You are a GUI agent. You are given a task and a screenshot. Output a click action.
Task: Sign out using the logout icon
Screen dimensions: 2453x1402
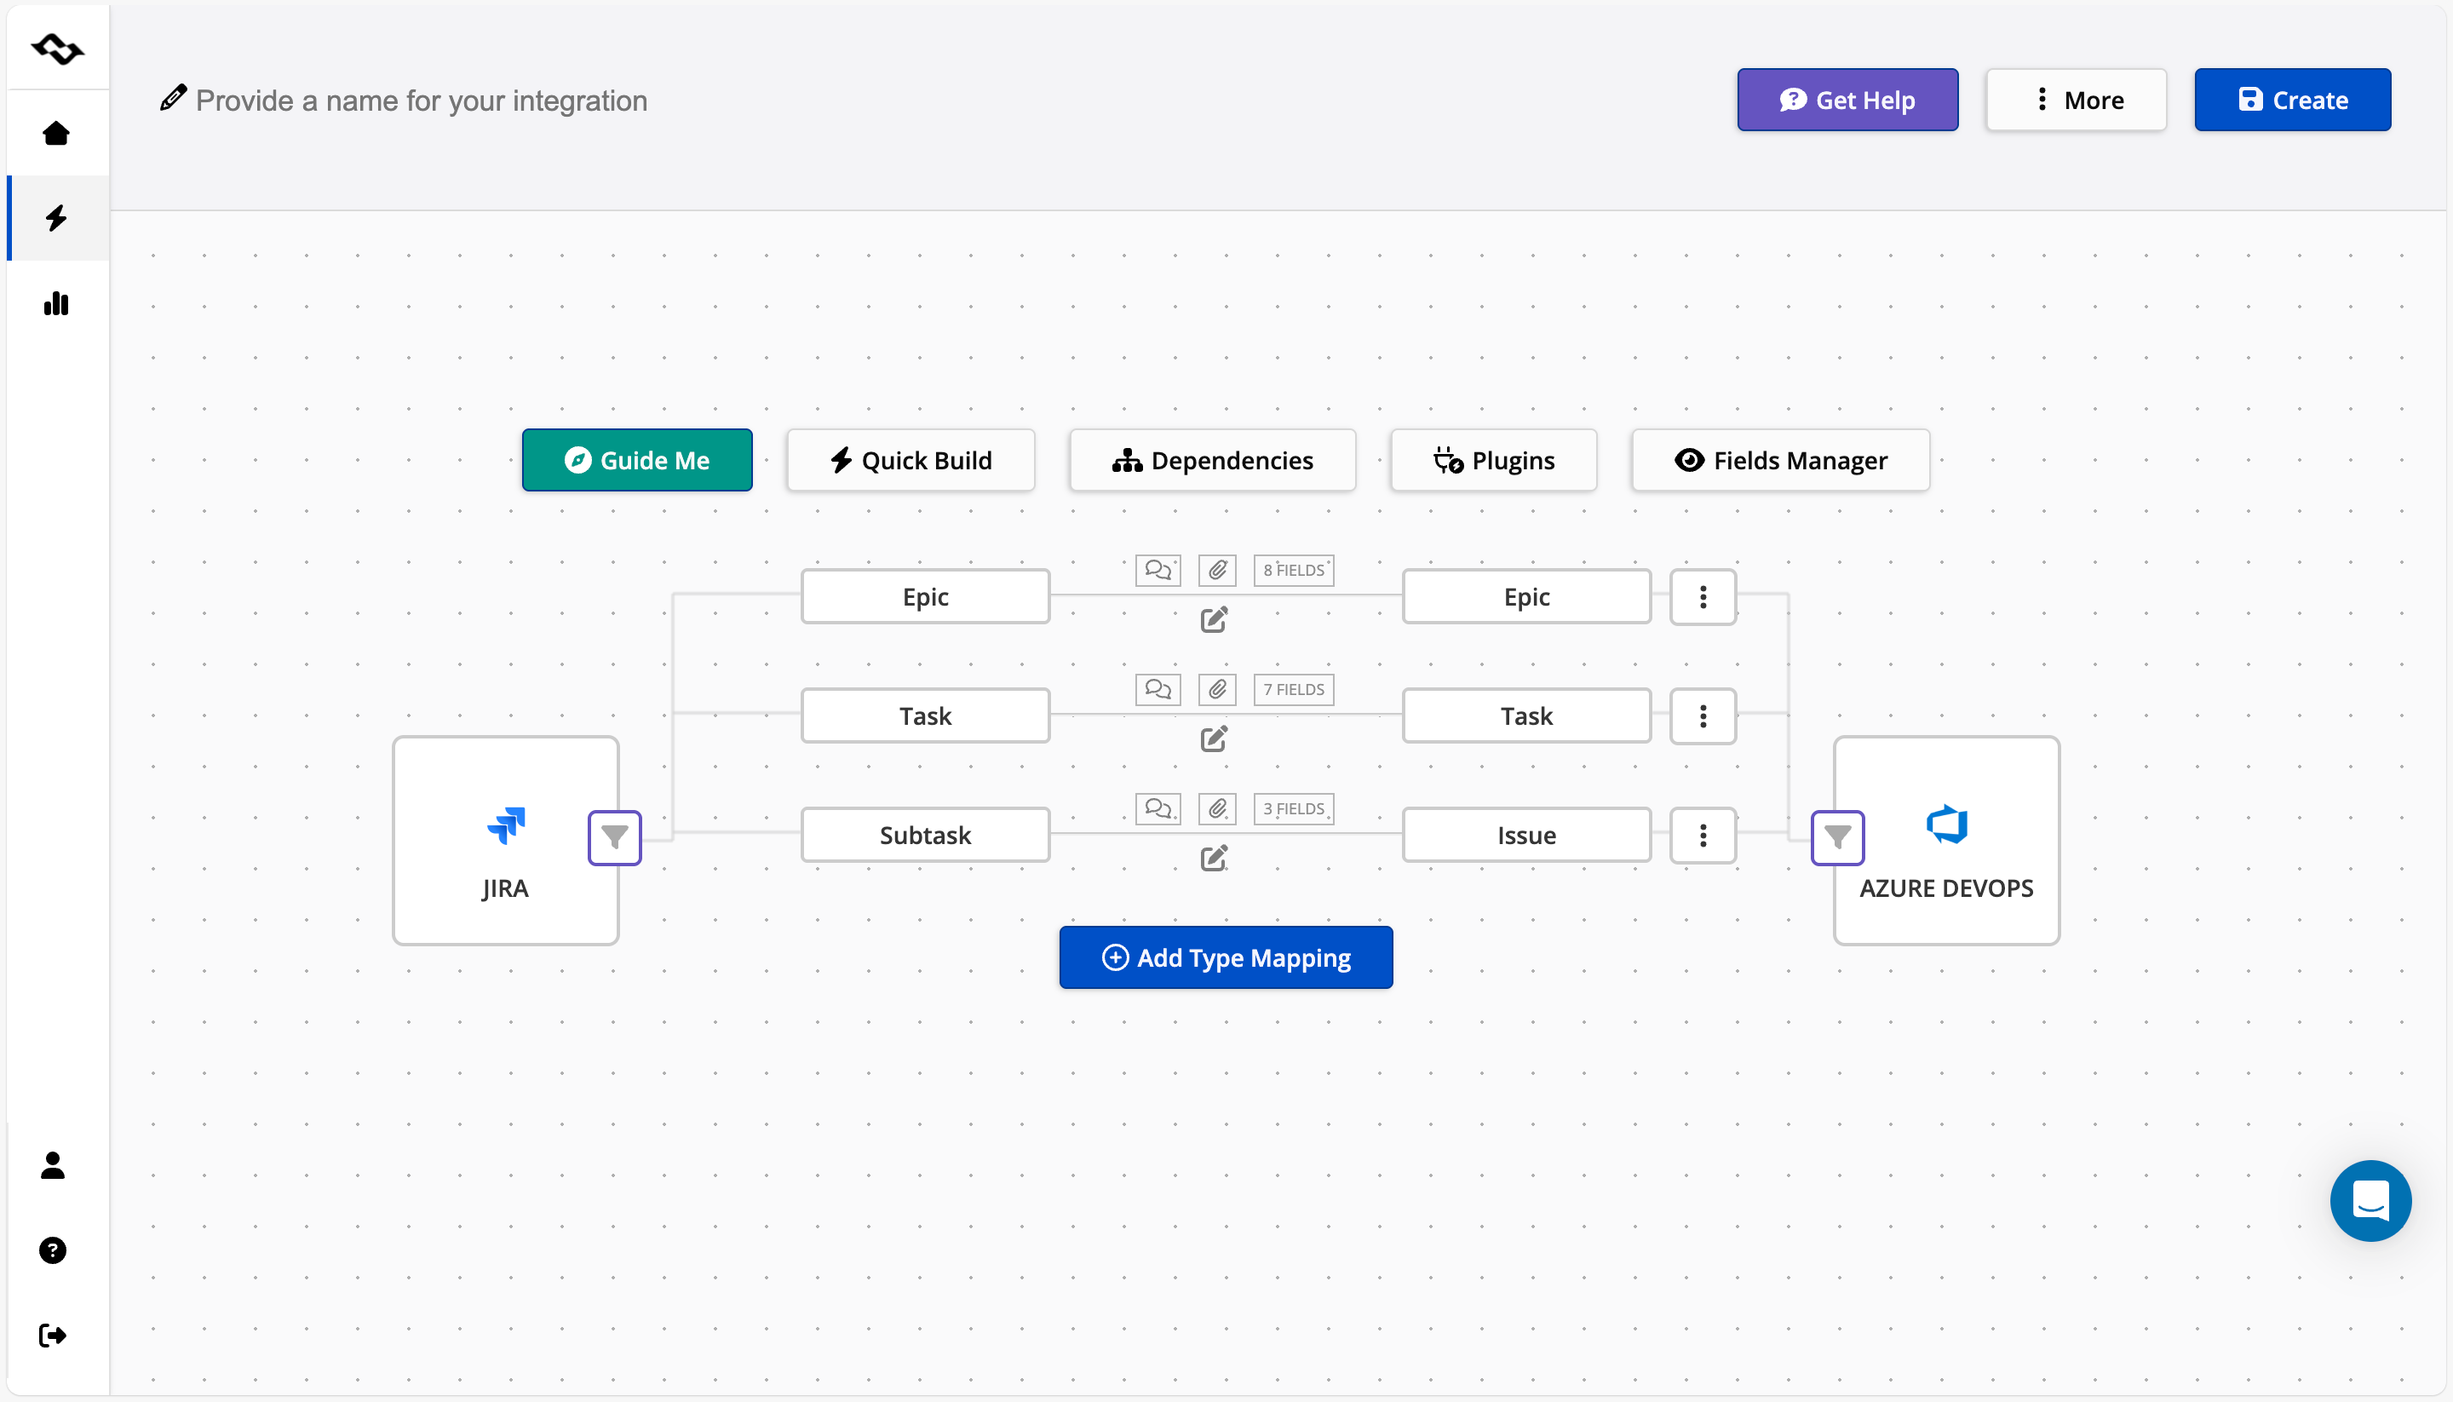click(53, 1335)
